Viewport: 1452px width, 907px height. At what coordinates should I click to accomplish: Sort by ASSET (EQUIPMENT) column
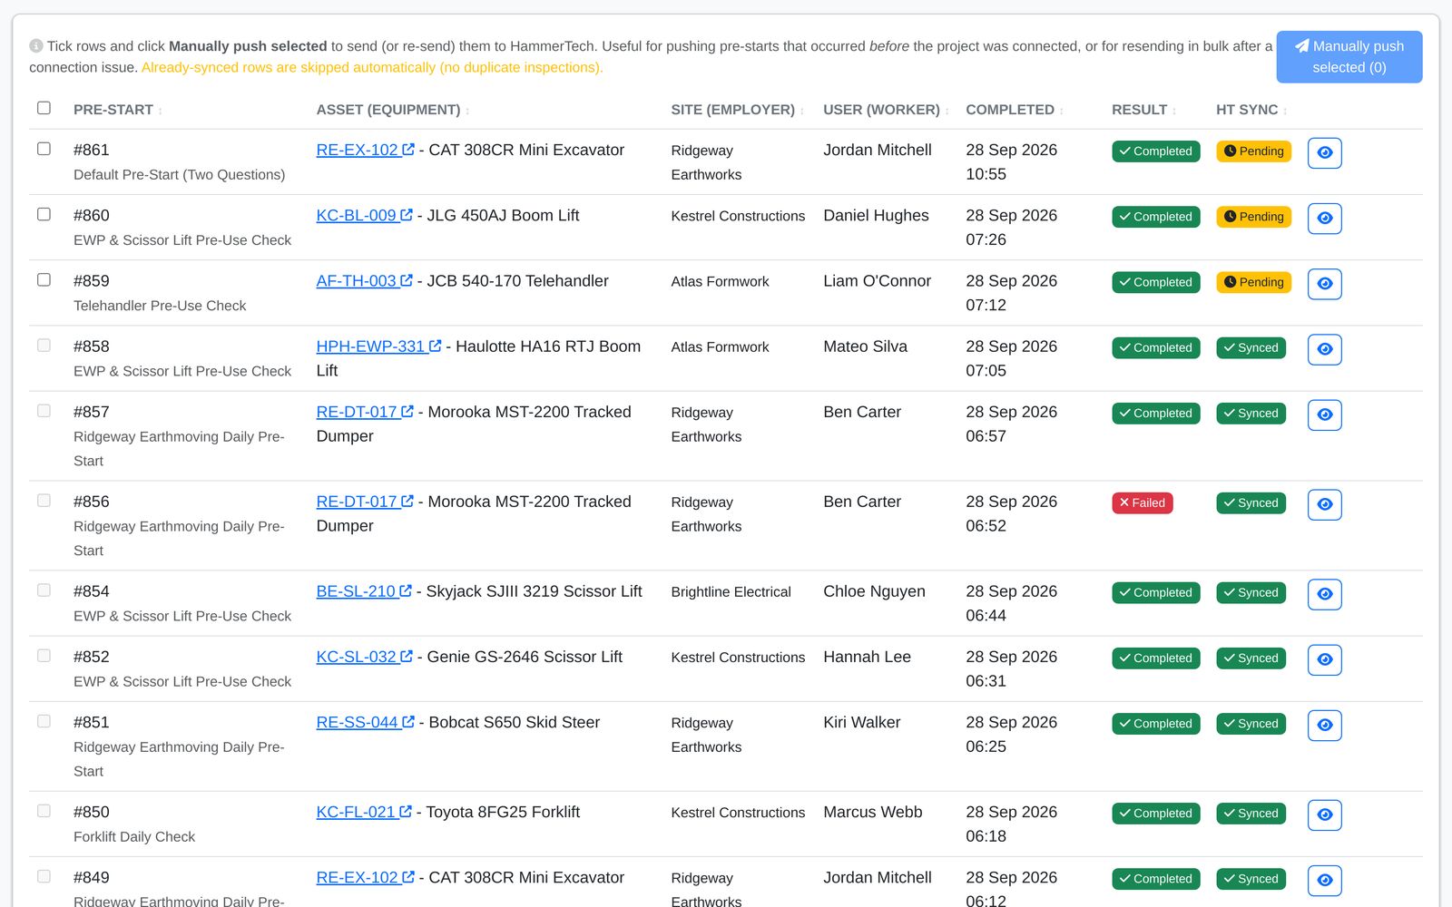(x=393, y=110)
